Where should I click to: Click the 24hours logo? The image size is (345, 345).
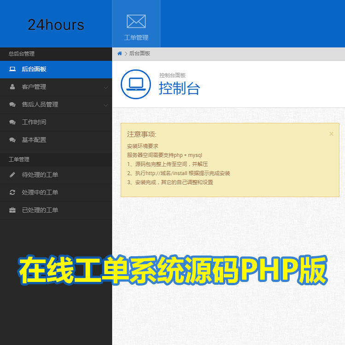56,25
